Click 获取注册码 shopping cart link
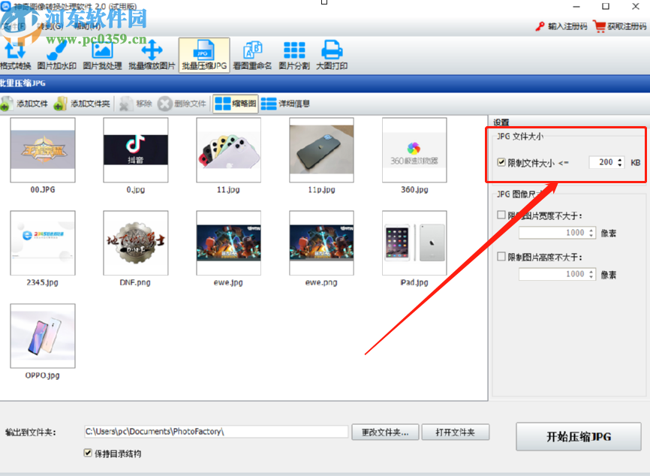This screenshot has width=650, height=476. pos(620,26)
